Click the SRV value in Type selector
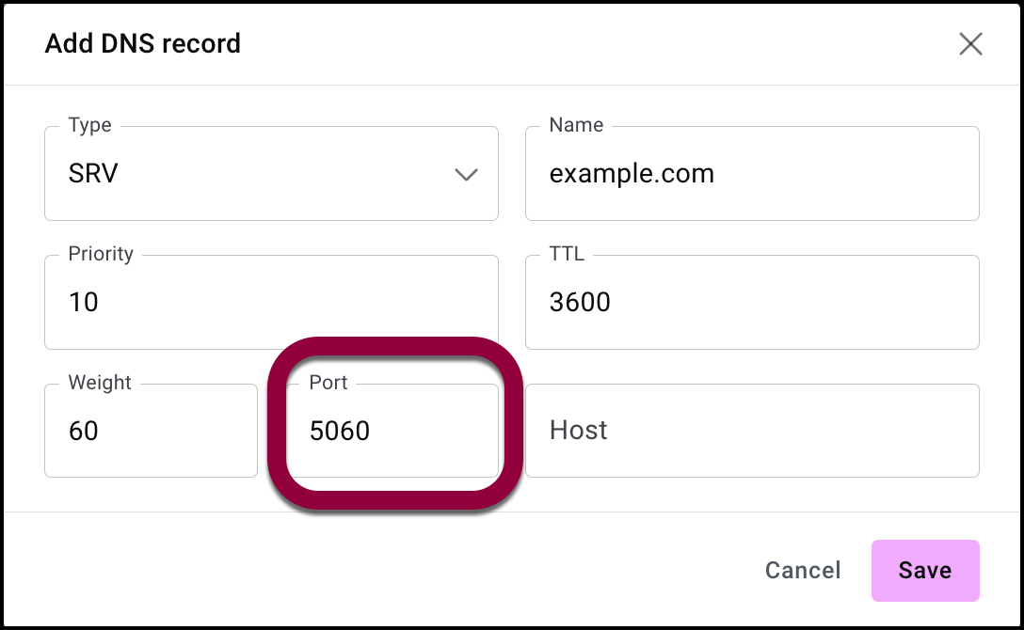 [94, 174]
